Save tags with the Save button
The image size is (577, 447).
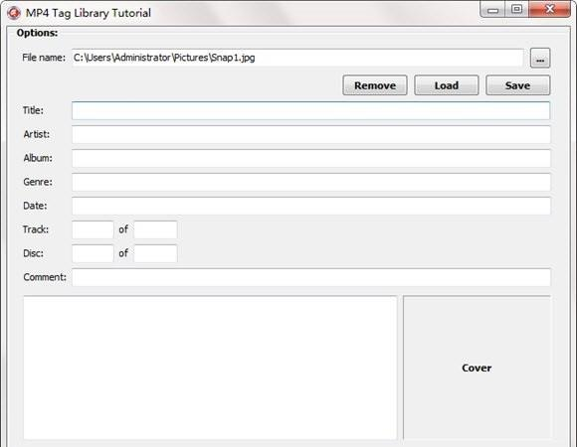tap(517, 85)
